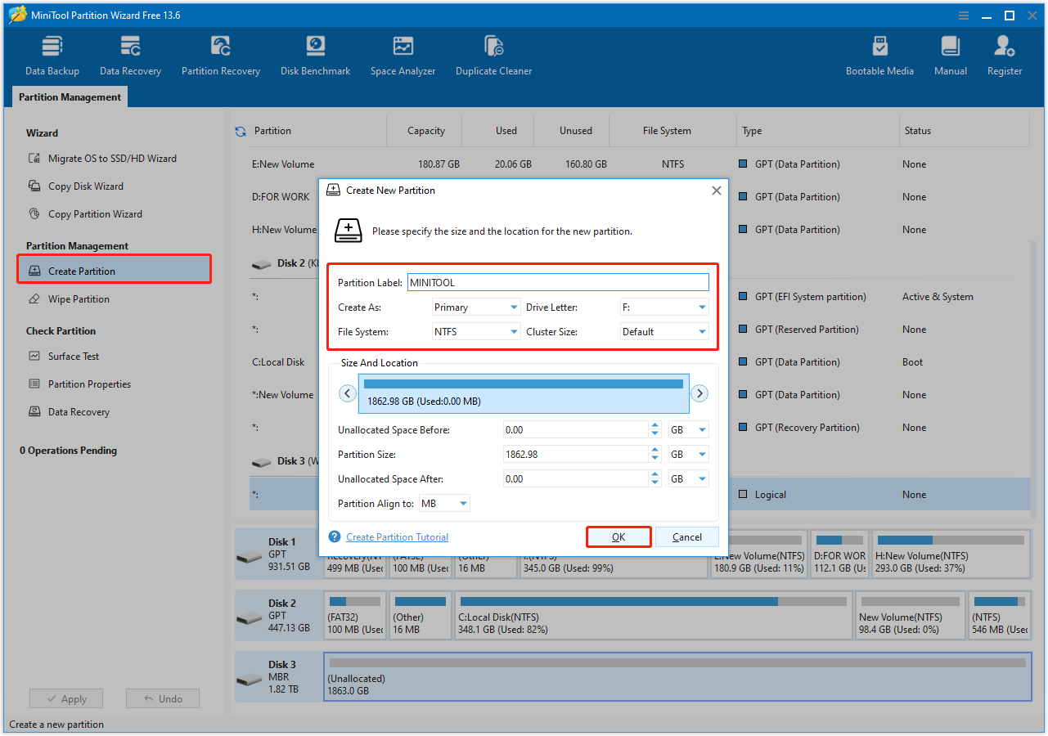Confirm with the OK button
Viewport: 1048px width, 736px height.
click(x=618, y=536)
